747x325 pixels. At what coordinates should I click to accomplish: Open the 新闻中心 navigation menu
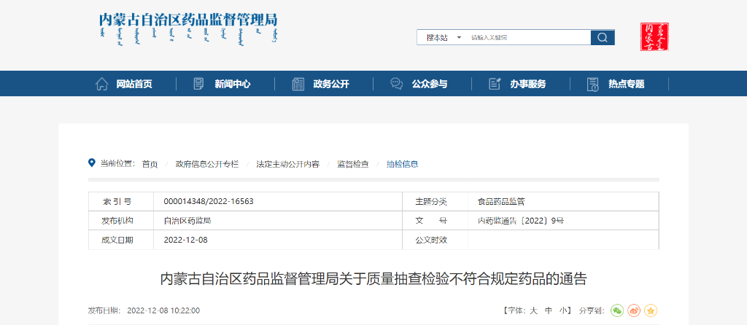232,84
